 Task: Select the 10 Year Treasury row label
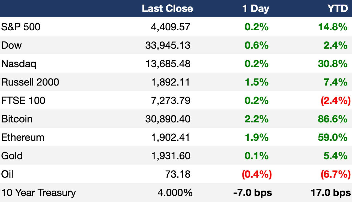[38, 193]
